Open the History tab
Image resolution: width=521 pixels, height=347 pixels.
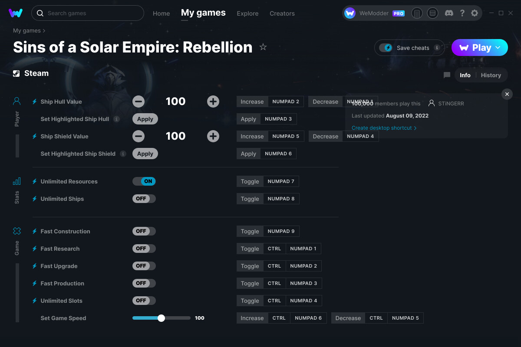click(491, 75)
